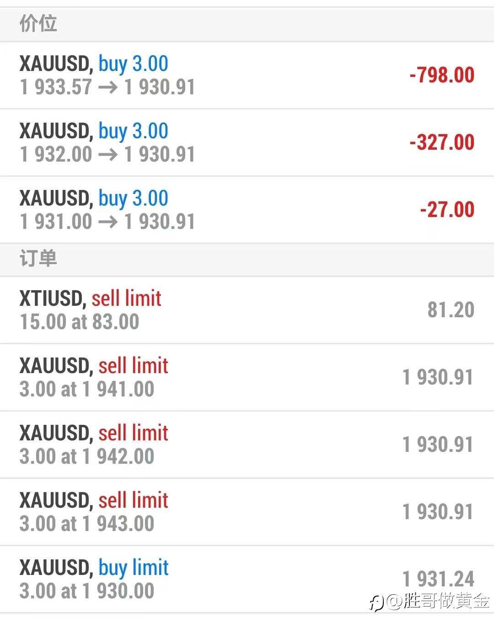This screenshot has width=494, height=629.
Task: Tap the 15.00 at 83.00 order details
Action: pos(80,322)
